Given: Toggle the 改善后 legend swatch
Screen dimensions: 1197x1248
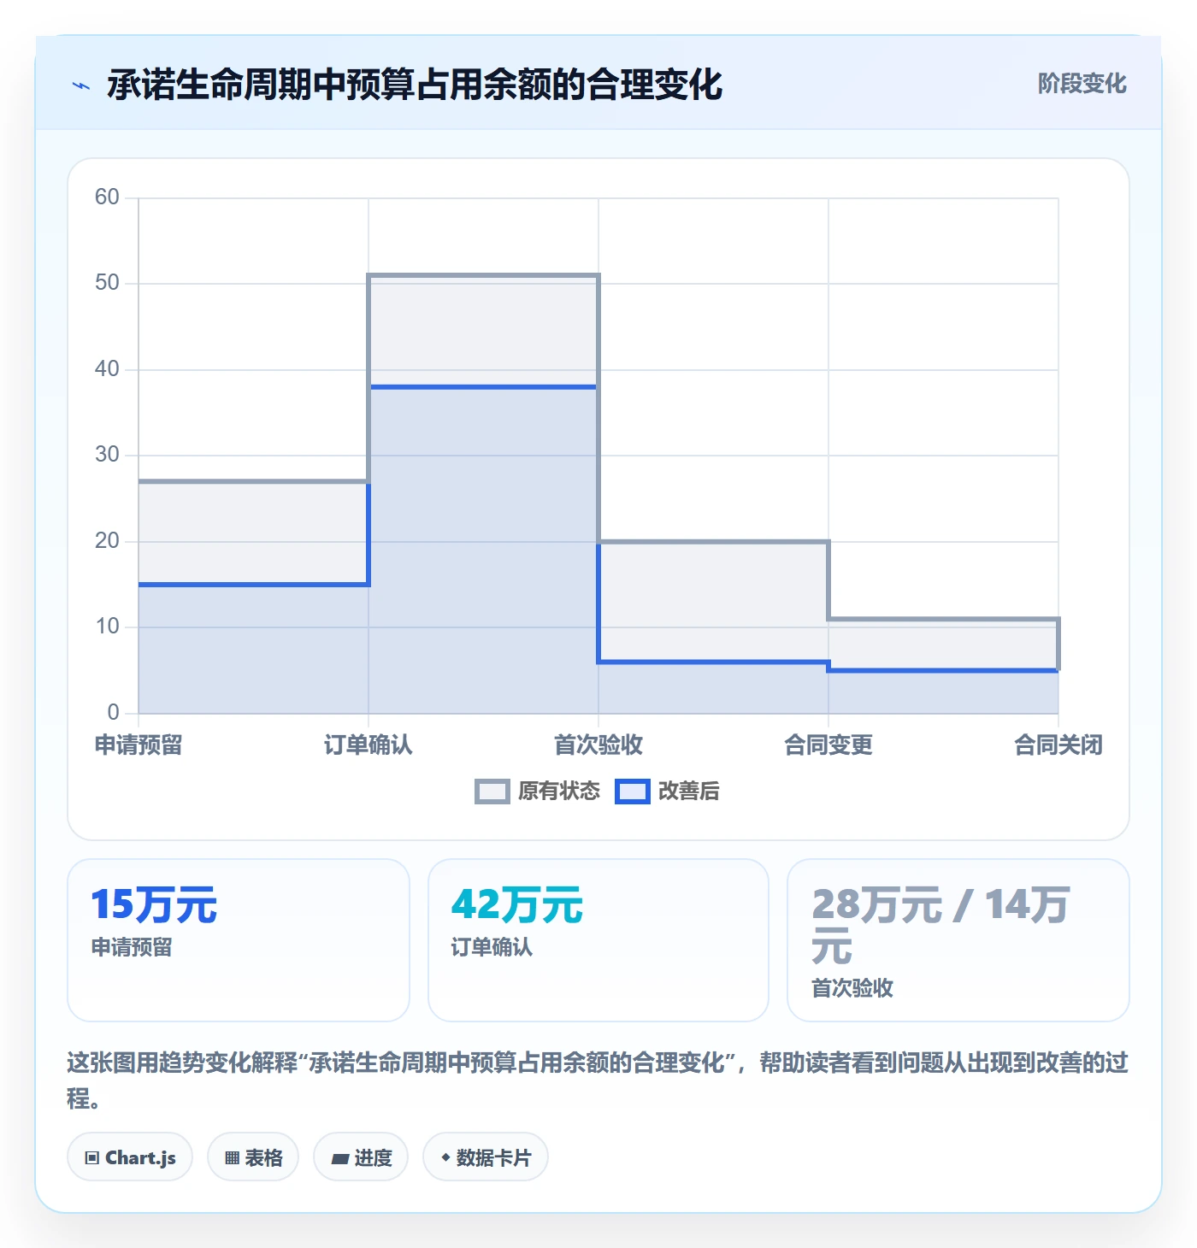Looking at the screenshot, I should [633, 792].
